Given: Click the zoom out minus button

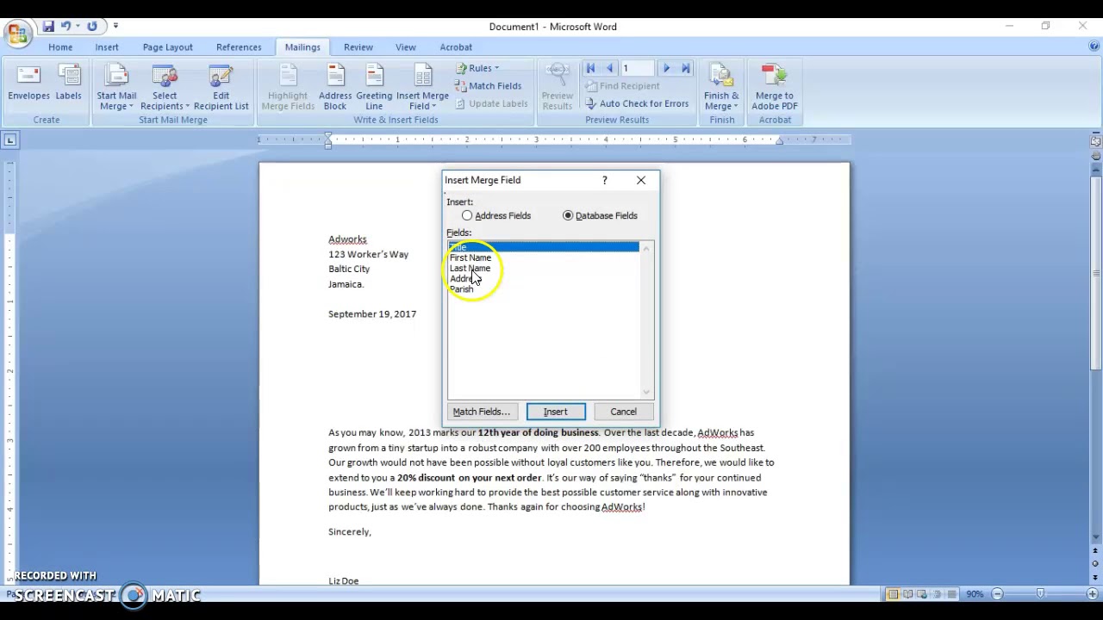Looking at the screenshot, I should pyautogui.click(x=997, y=594).
